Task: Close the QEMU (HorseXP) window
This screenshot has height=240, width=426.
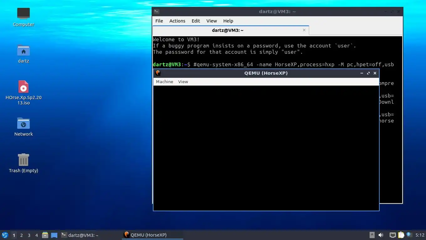Action: coord(375,73)
